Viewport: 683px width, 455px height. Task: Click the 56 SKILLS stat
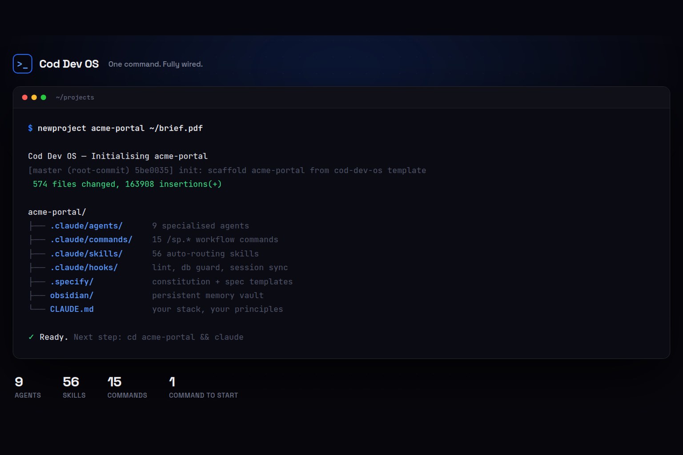pos(74,387)
